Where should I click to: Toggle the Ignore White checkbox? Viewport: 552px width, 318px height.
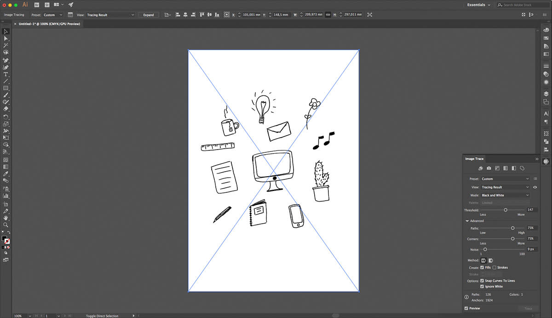pyautogui.click(x=482, y=286)
